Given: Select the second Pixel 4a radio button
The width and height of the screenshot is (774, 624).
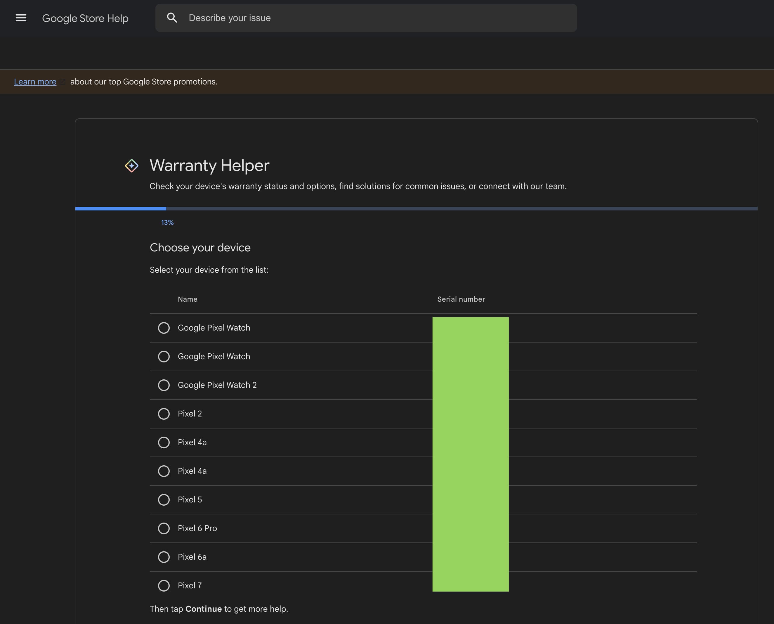Looking at the screenshot, I should point(164,471).
